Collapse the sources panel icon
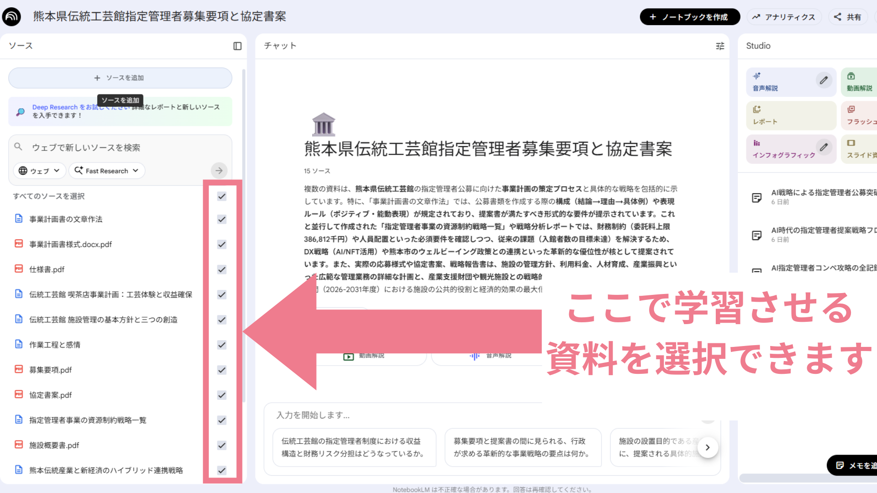The height and width of the screenshot is (493, 877). 237,46
